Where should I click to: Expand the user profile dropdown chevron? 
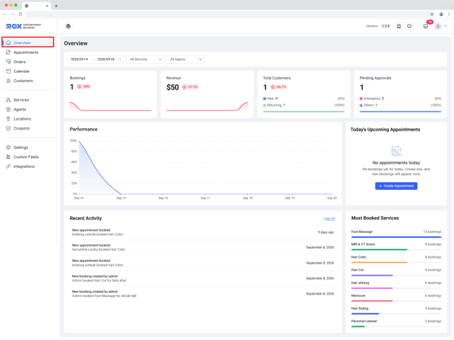(446, 26)
